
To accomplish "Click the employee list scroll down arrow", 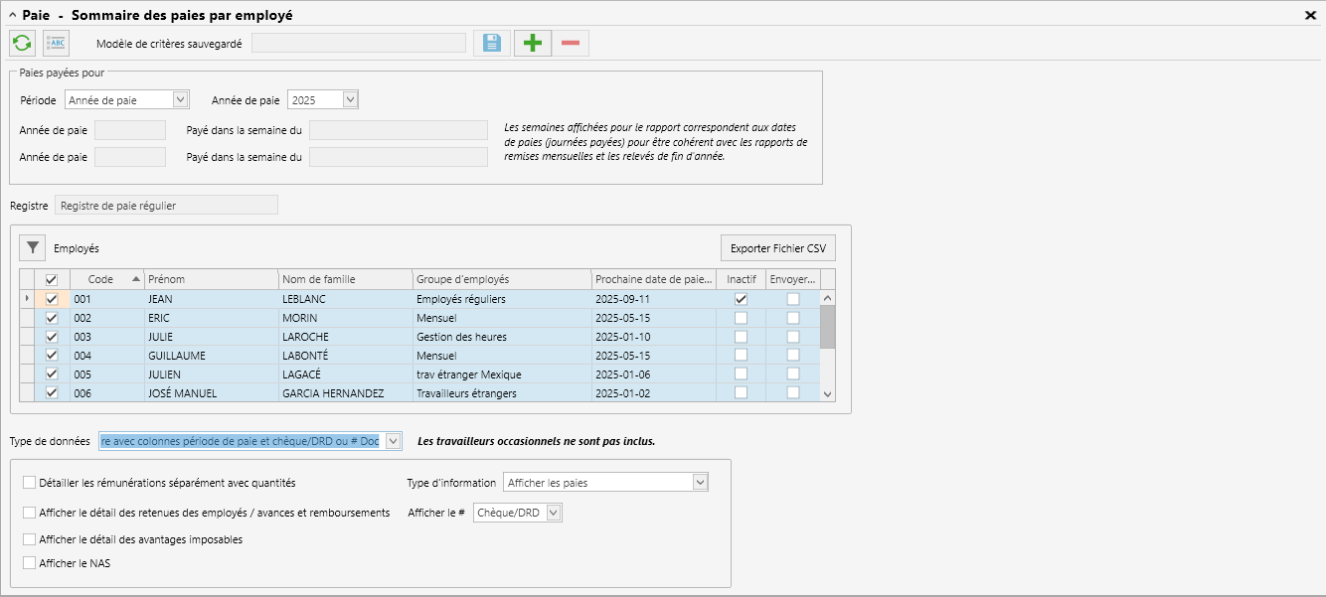I will point(827,393).
